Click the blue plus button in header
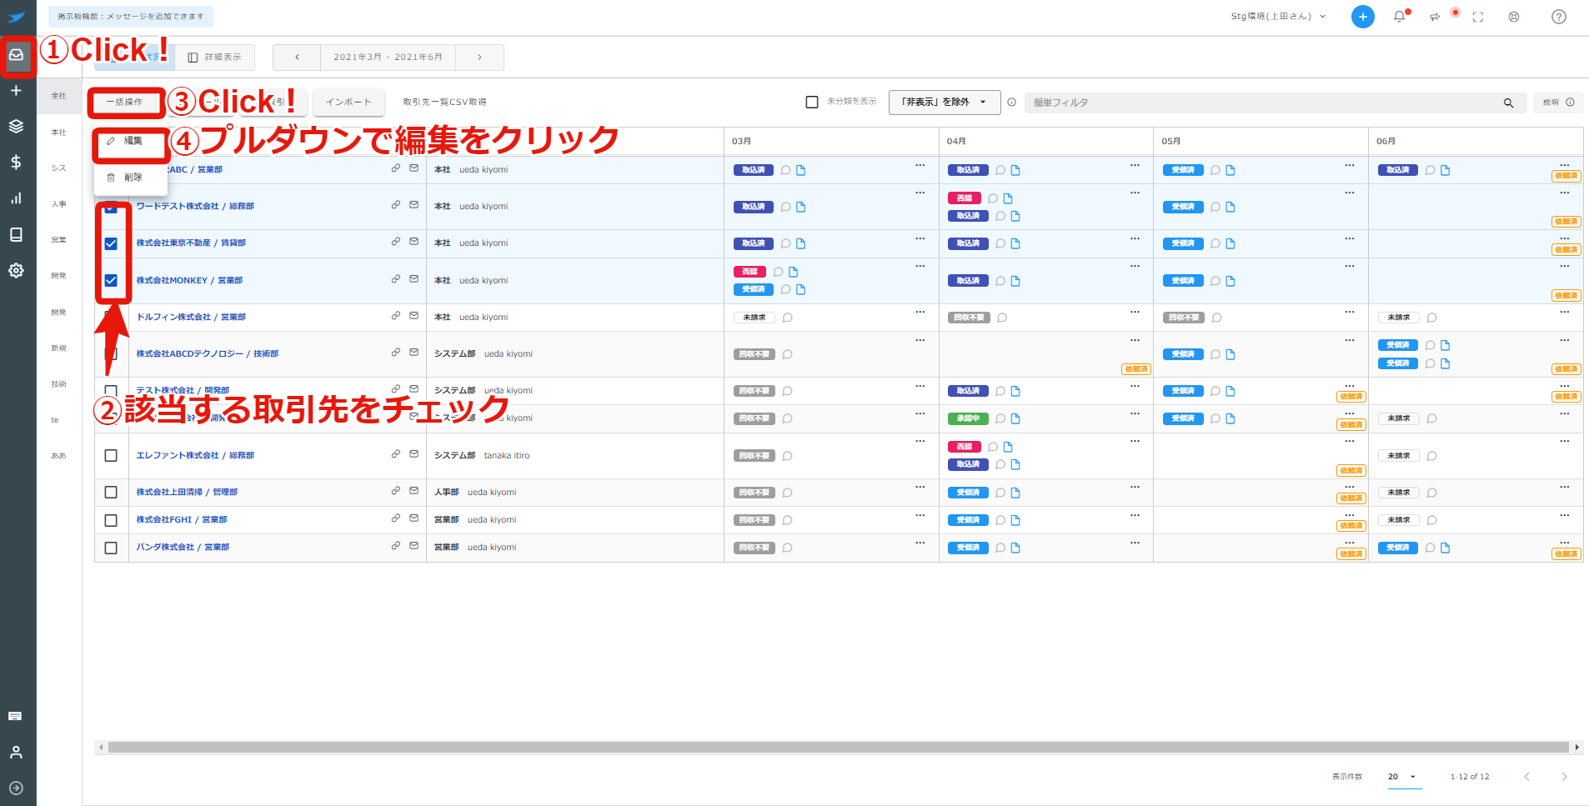1589x806 pixels. pos(1363,17)
